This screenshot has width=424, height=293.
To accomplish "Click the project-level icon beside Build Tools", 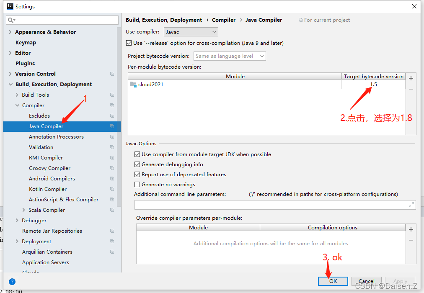I will (x=112, y=95).
